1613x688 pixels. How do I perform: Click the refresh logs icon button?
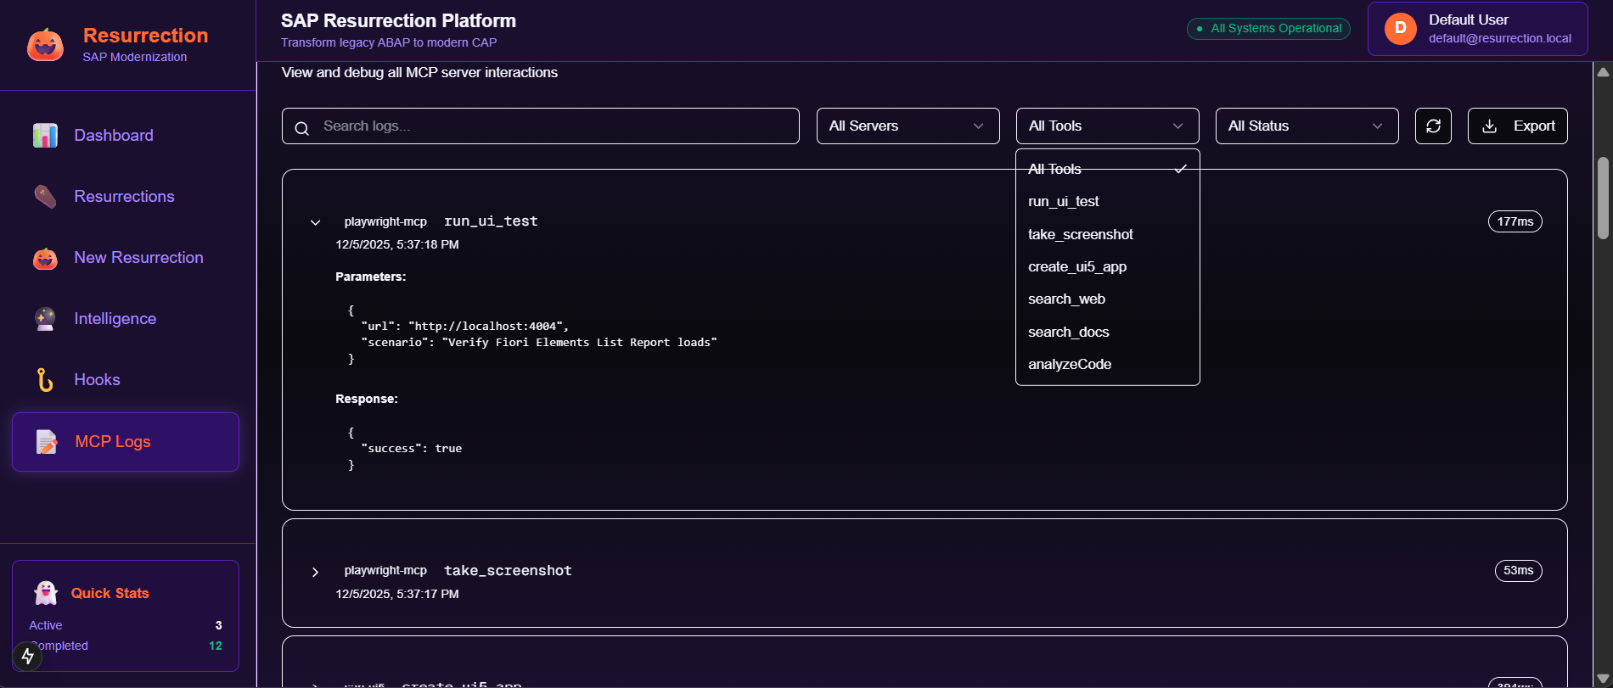click(x=1433, y=126)
